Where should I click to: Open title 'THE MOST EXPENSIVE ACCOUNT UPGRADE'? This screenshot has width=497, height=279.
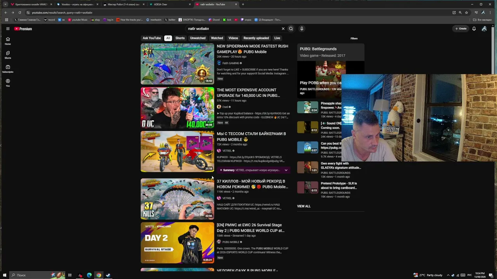tap(248, 93)
